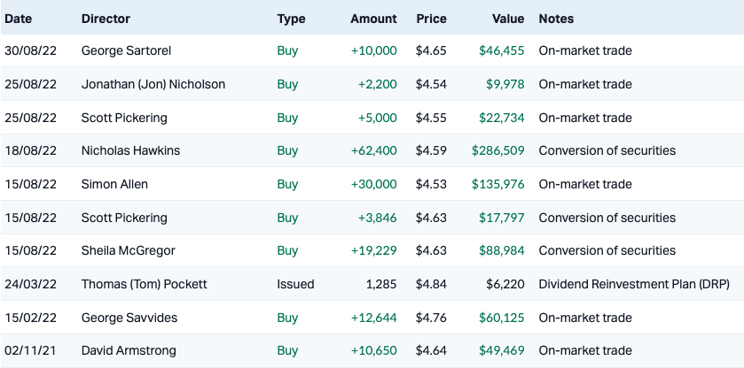Image resolution: width=744 pixels, height=368 pixels.
Task: Open Simon Allen's director entry
Action: 114,184
